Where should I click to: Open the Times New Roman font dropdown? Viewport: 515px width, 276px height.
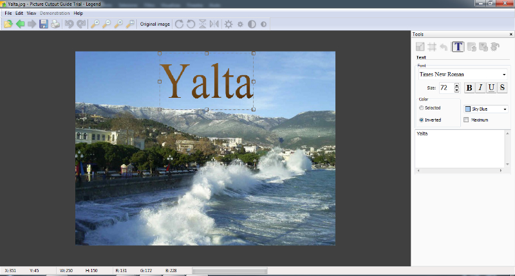click(x=503, y=74)
